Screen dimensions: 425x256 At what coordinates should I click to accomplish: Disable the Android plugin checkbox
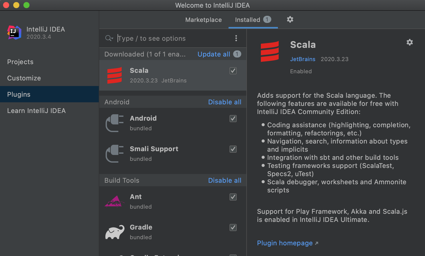(x=233, y=119)
